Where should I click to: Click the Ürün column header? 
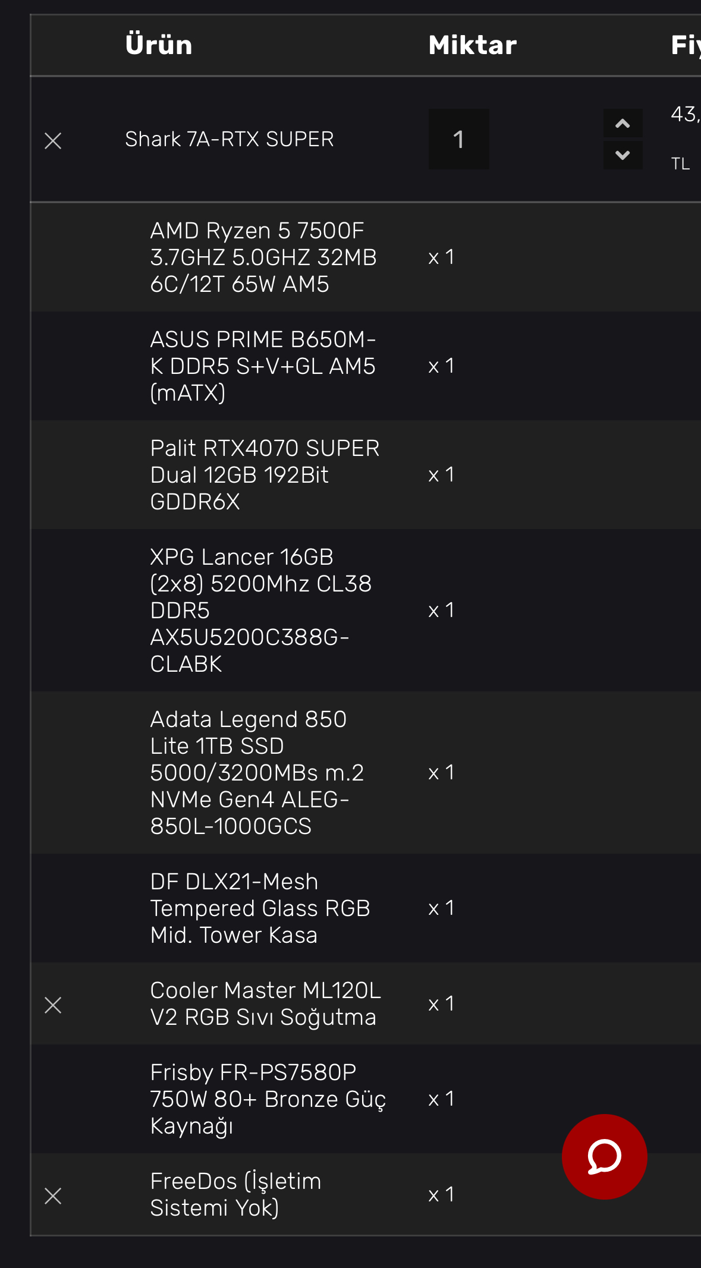click(159, 45)
